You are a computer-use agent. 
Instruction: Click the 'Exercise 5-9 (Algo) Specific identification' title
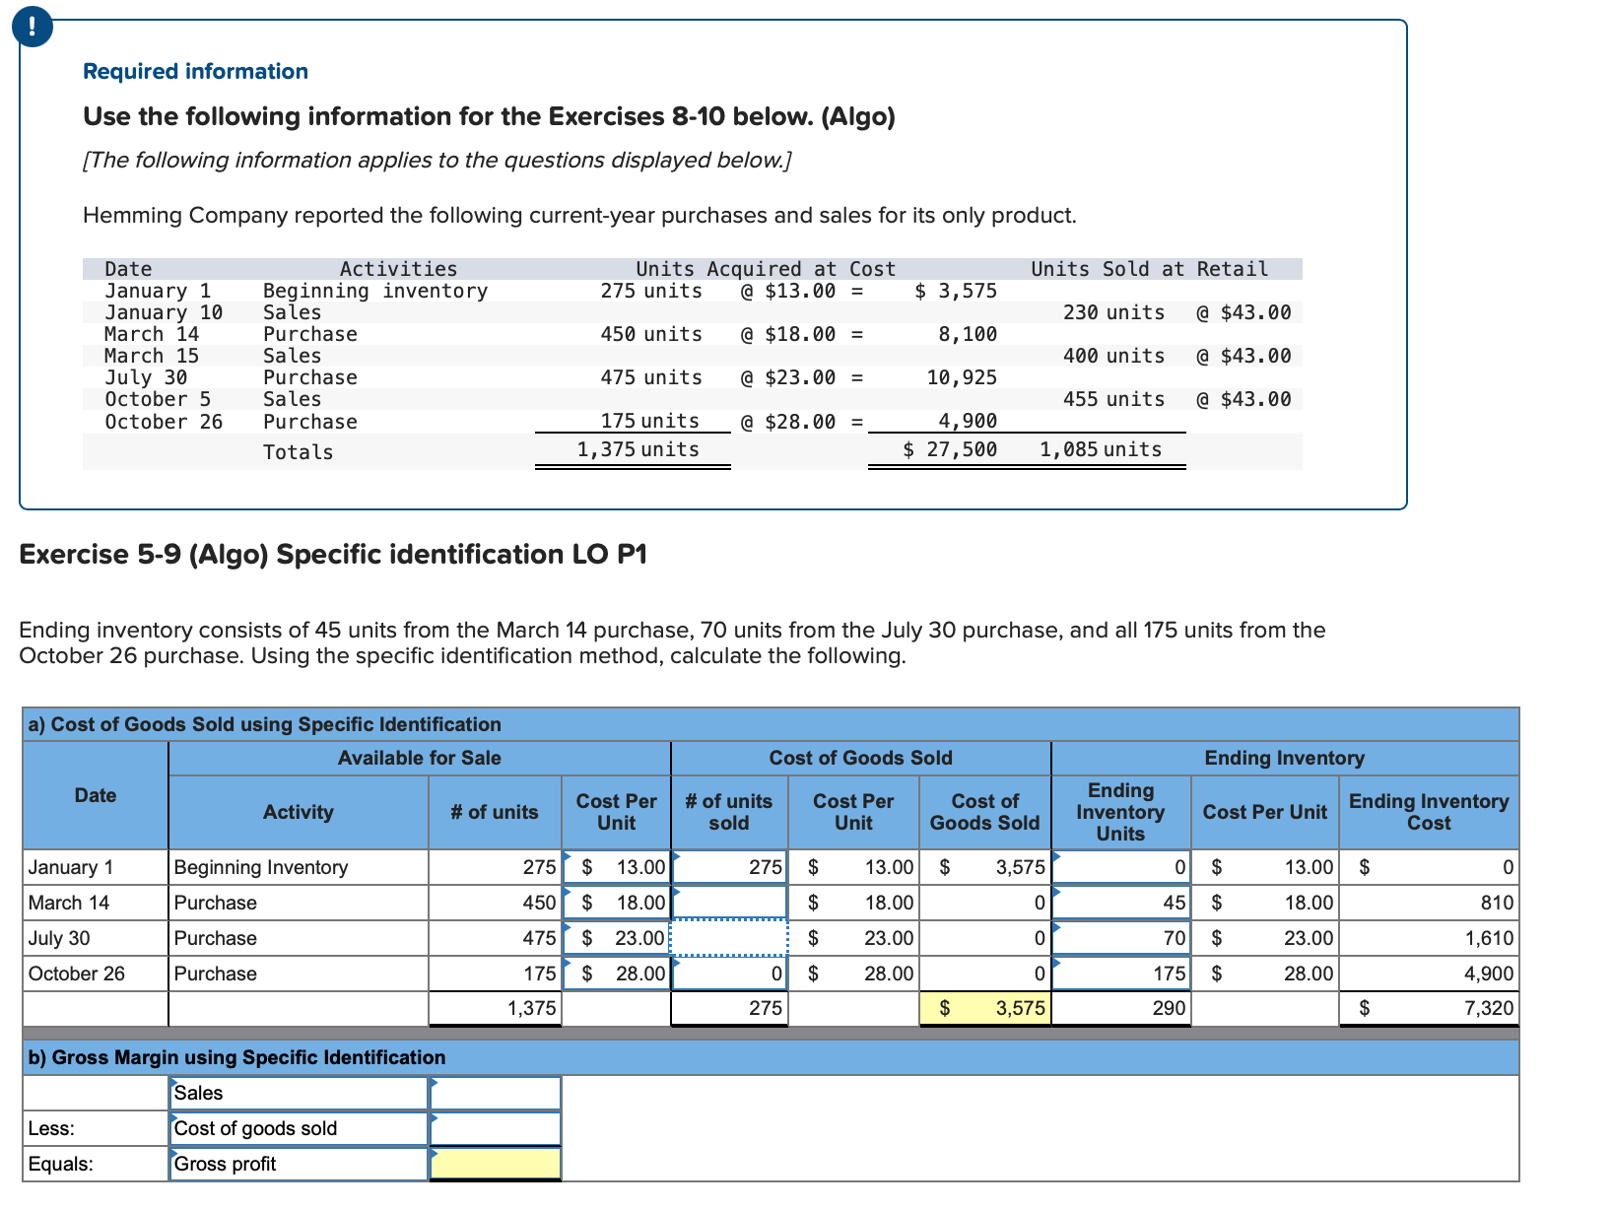(333, 554)
